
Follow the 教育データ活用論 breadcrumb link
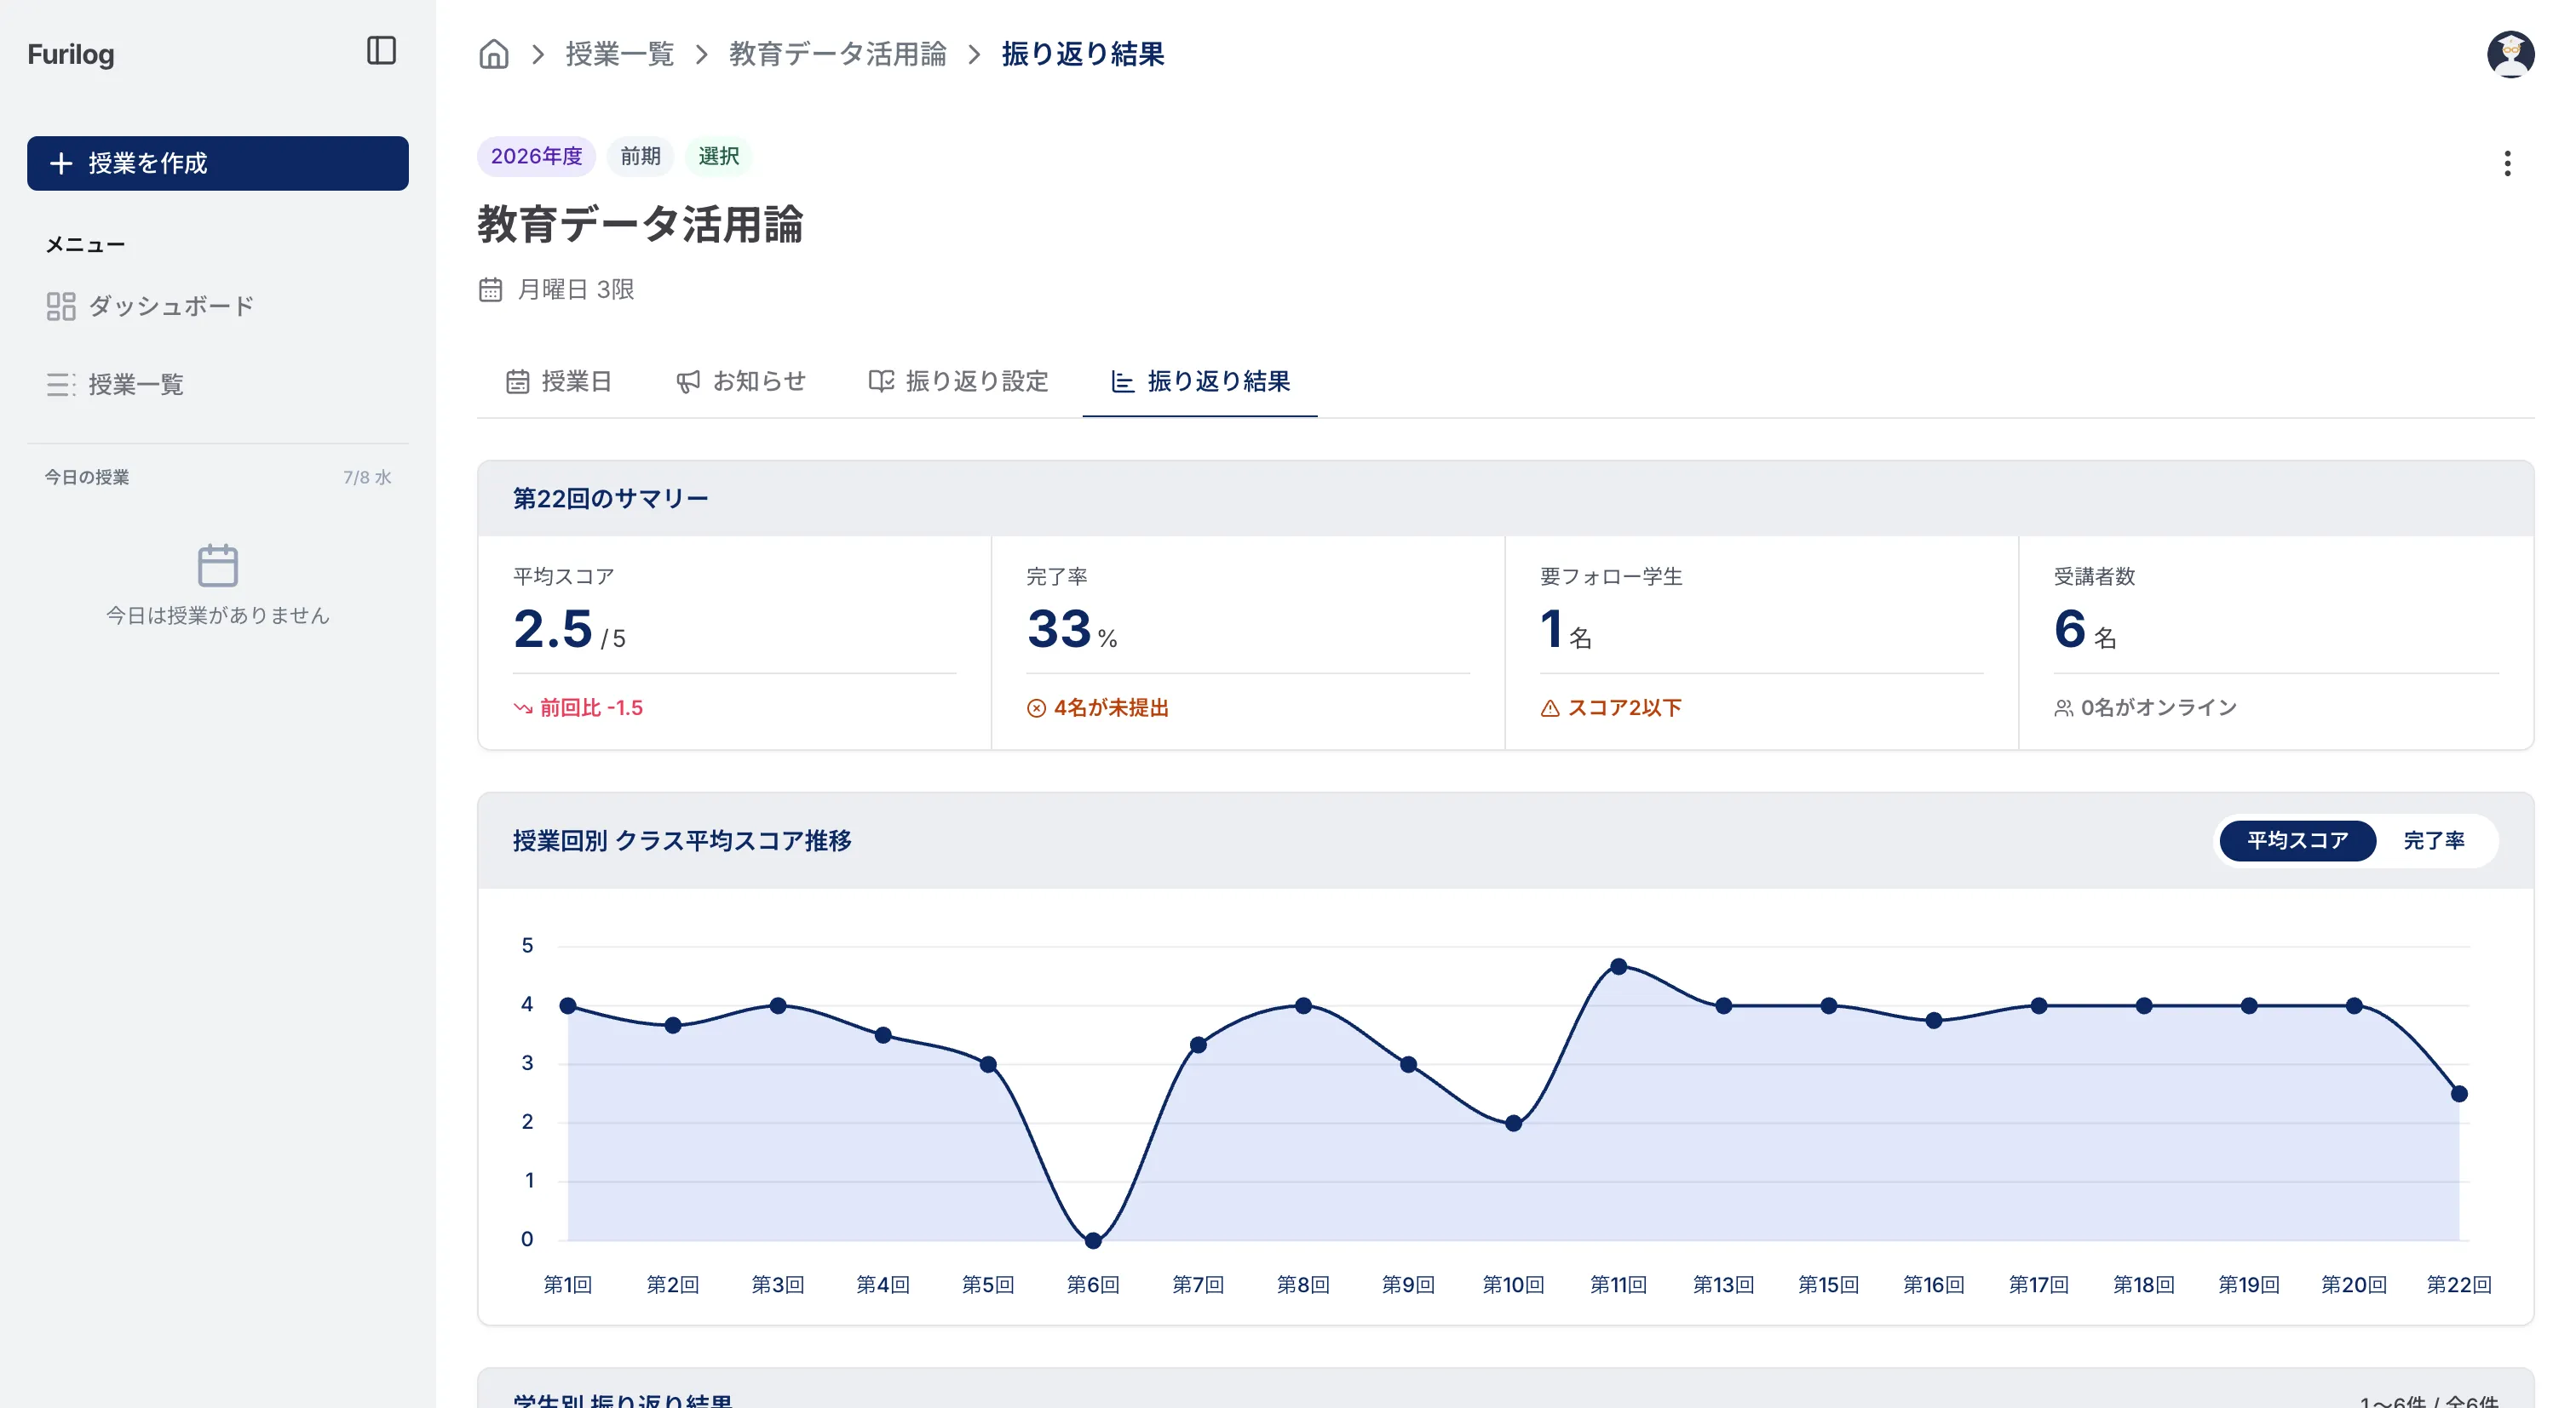point(838,54)
